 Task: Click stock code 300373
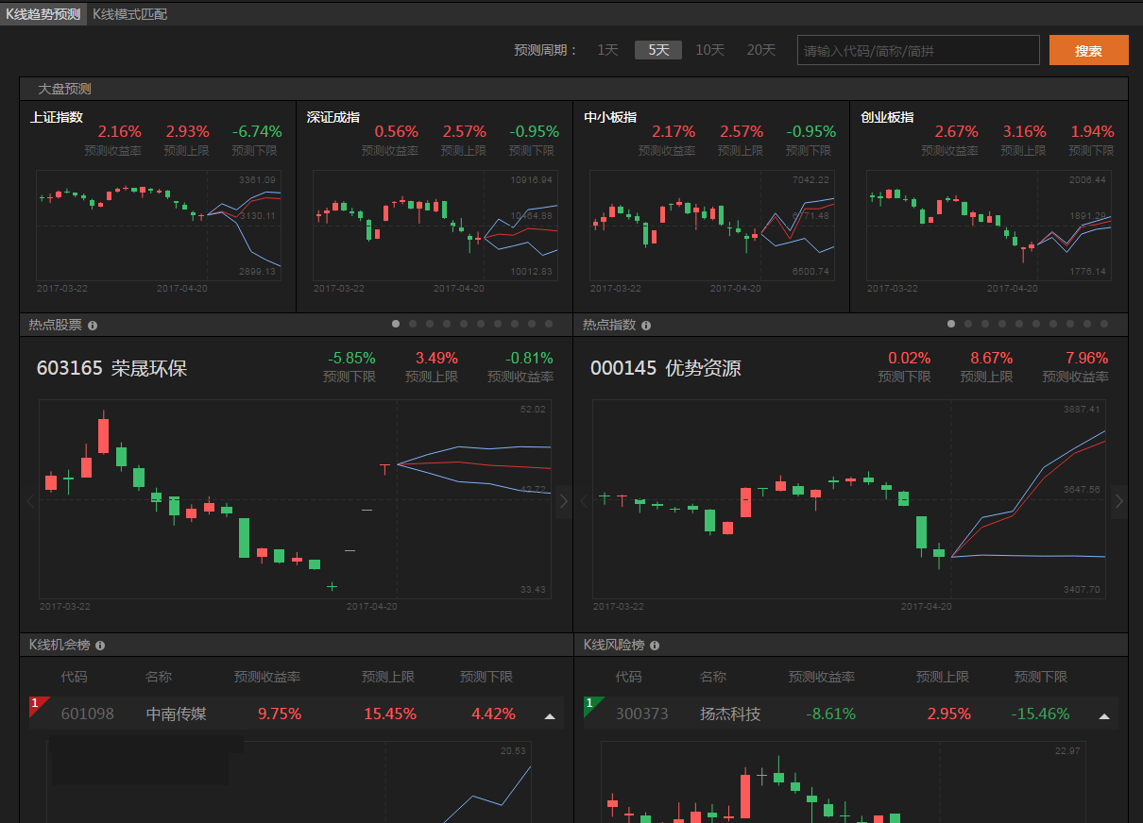point(641,714)
